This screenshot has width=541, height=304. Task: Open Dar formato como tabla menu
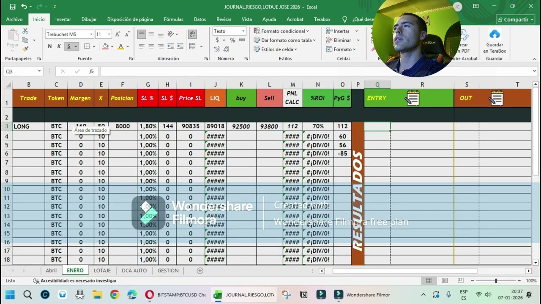click(x=285, y=40)
